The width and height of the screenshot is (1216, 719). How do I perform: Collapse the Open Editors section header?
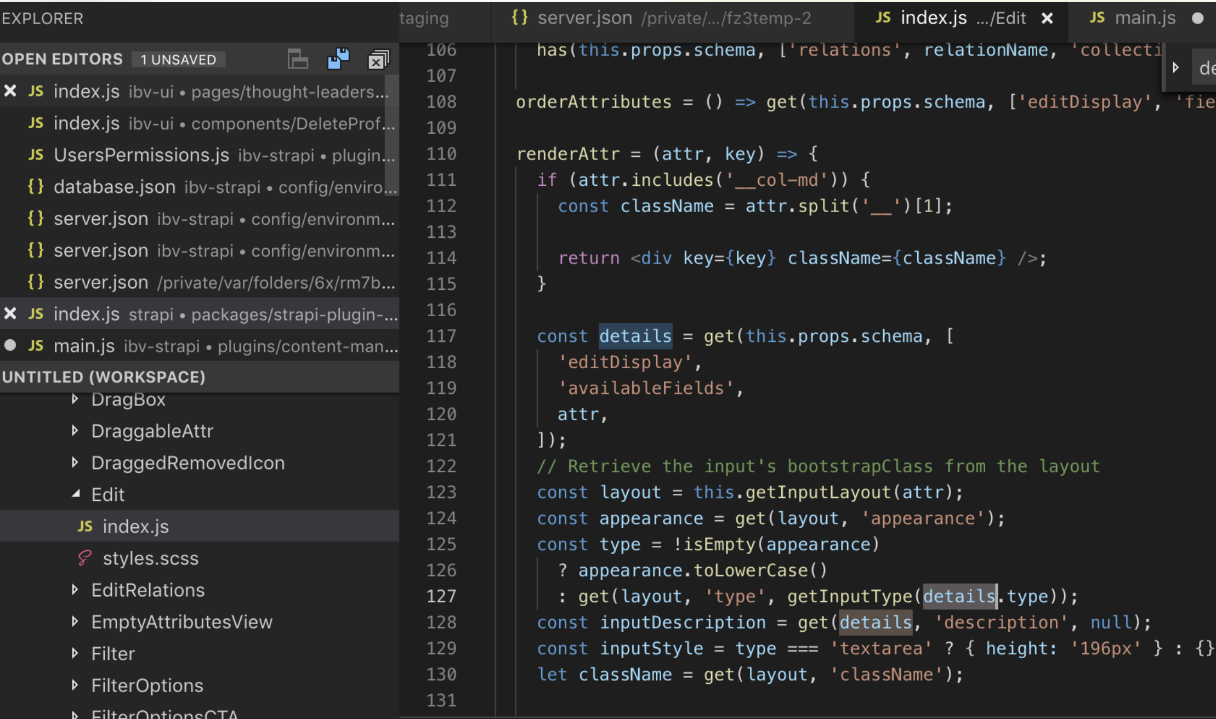point(62,59)
